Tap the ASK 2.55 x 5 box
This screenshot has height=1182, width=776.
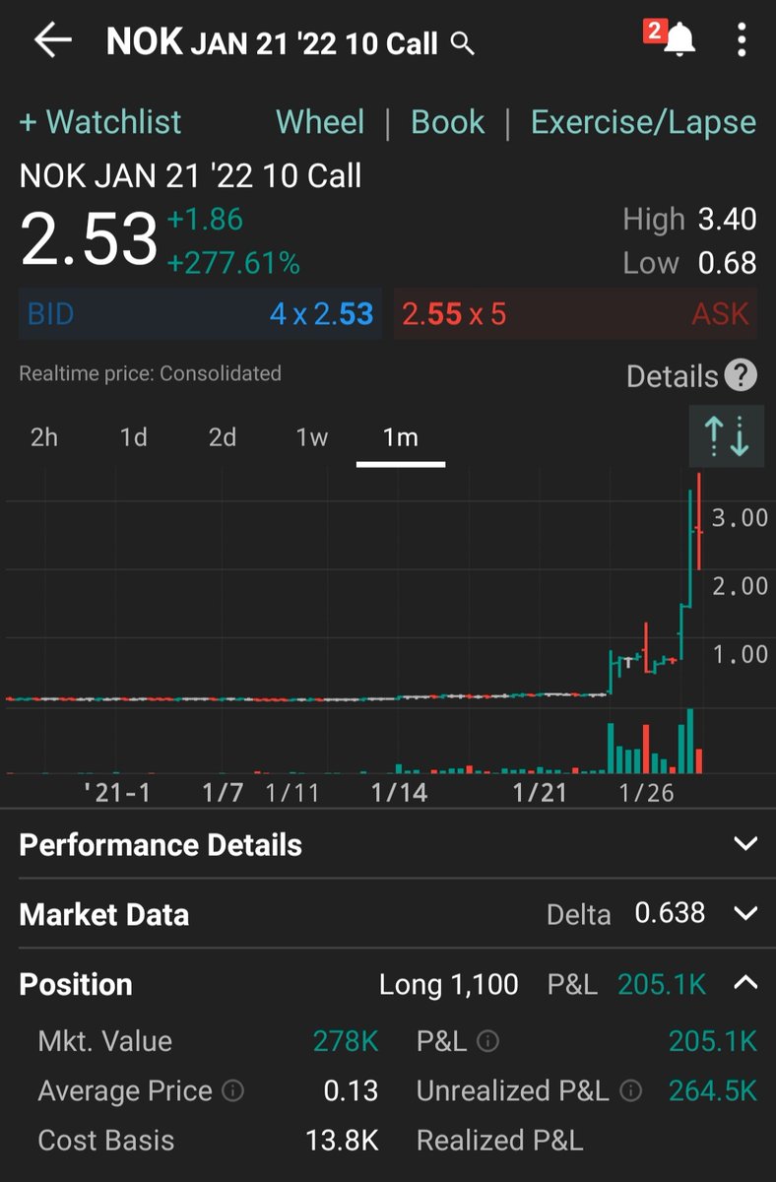(x=576, y=314)
